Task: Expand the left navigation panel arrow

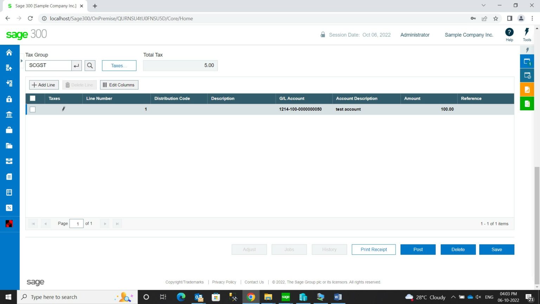Action: point(21,61)
